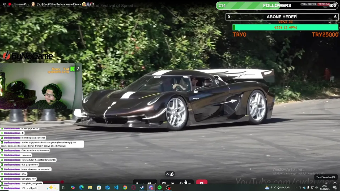Launch Microsoft Edge from the taskbar
The width and height of the screenshot is (340, 191).
81,188
